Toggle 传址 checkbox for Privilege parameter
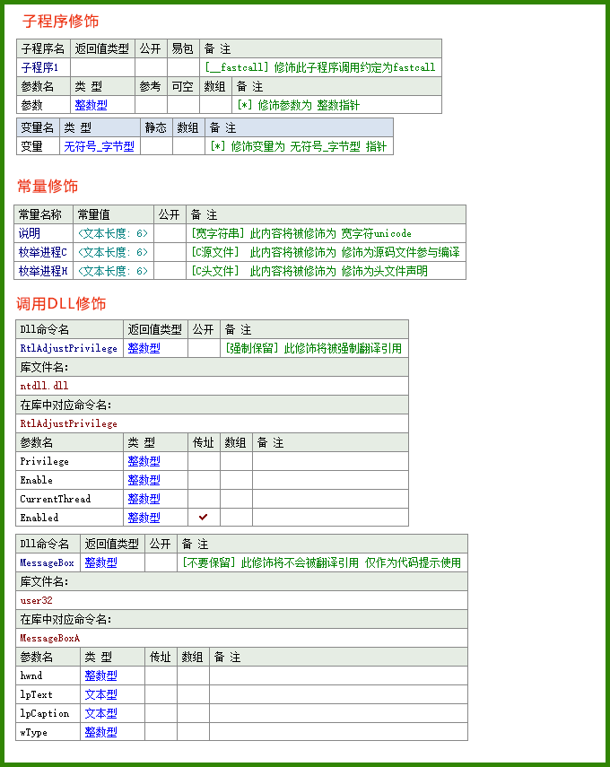 pos(204,461)
